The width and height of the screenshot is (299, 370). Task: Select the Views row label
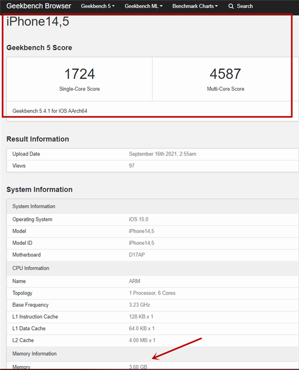point(19,166)
